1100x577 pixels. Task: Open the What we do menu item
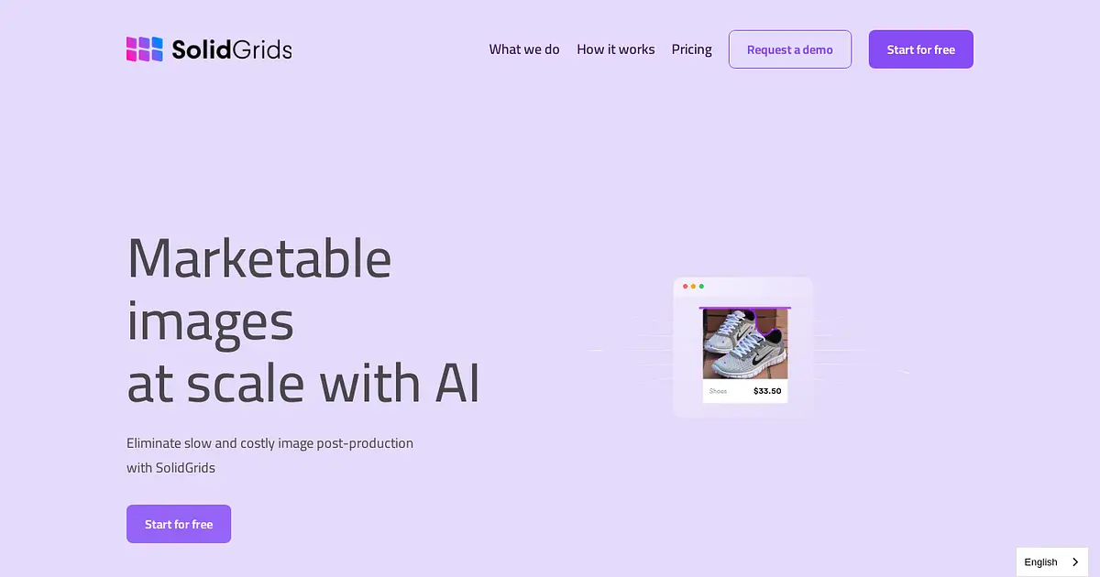(x=524, y=49)
